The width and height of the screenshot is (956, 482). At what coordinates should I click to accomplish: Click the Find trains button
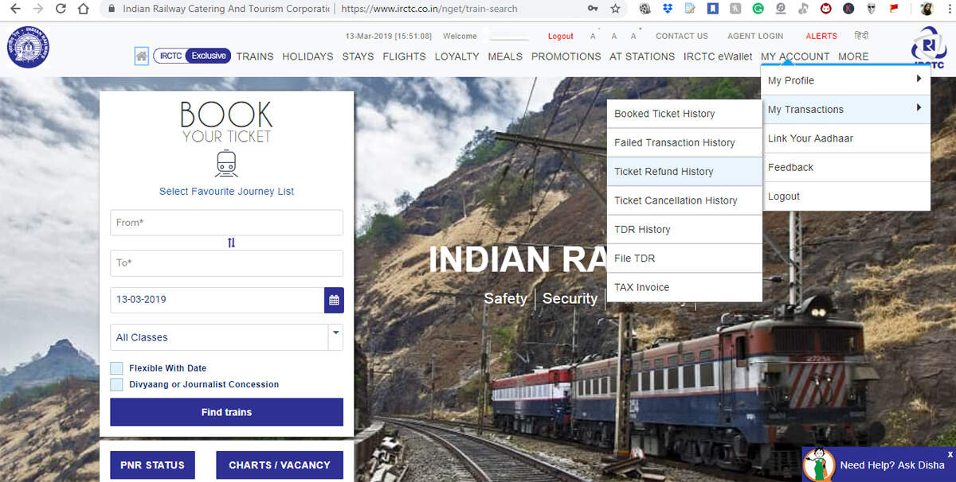[226, 412]
